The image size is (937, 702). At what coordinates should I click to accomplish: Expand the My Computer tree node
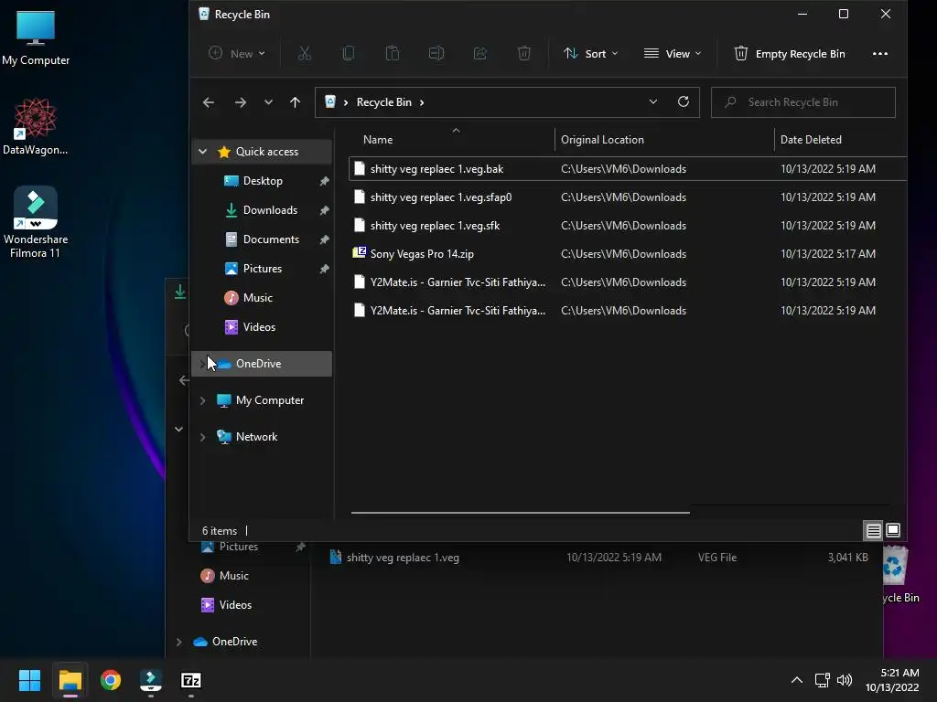coord(202,400)
